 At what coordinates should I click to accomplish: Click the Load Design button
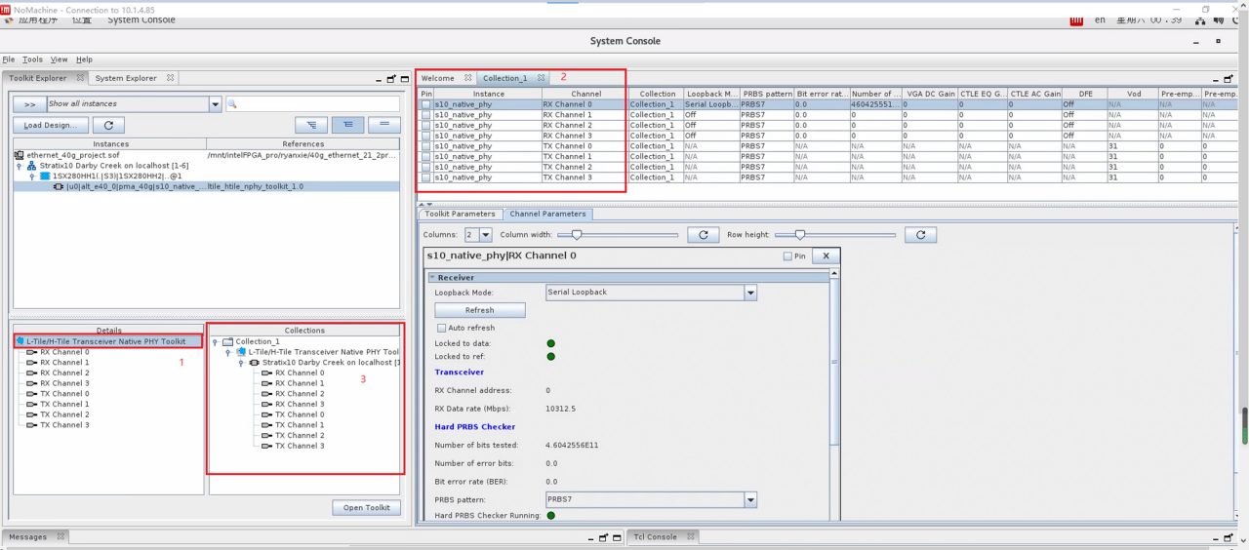pyautogui.click(x=52, y=125)
